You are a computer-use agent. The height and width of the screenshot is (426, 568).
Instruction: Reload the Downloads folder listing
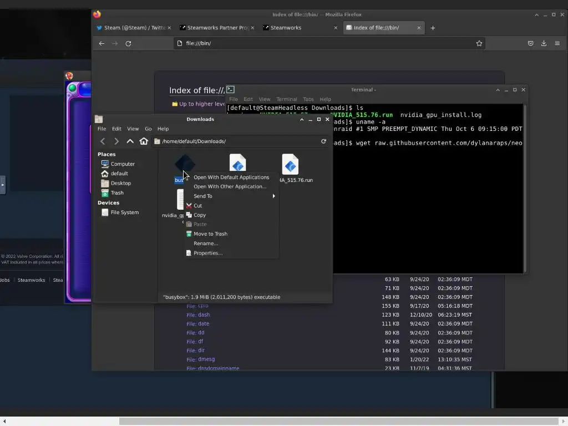coord(323,141)
